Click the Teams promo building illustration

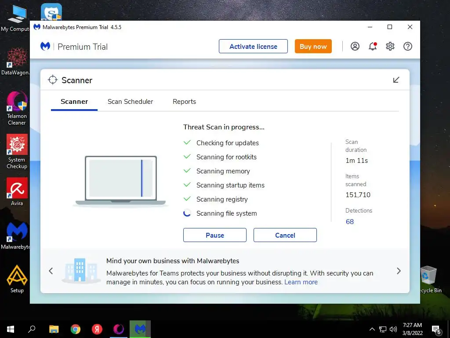click(x=81, y=270)
